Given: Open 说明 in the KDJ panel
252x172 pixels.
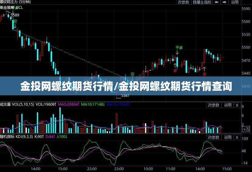Looking at the screenshot, I should pos(228,137).
